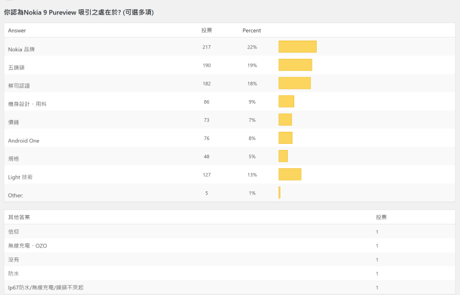Screen dimensions: 460x295
Task: Click the 無線充電、OZO other answer
Action: tap(28, 246)
